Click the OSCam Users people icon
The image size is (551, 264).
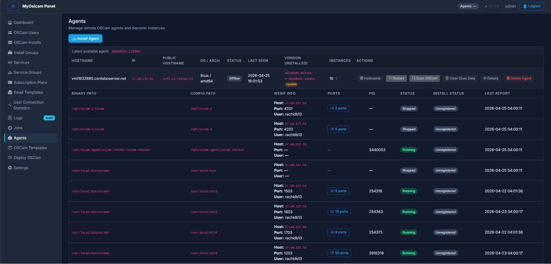point(10,32)
